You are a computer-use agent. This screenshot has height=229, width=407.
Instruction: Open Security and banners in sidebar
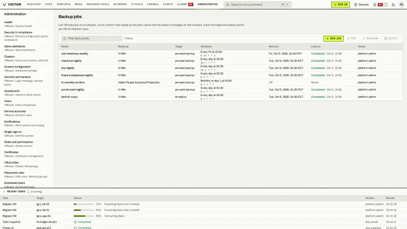point(27,81)
